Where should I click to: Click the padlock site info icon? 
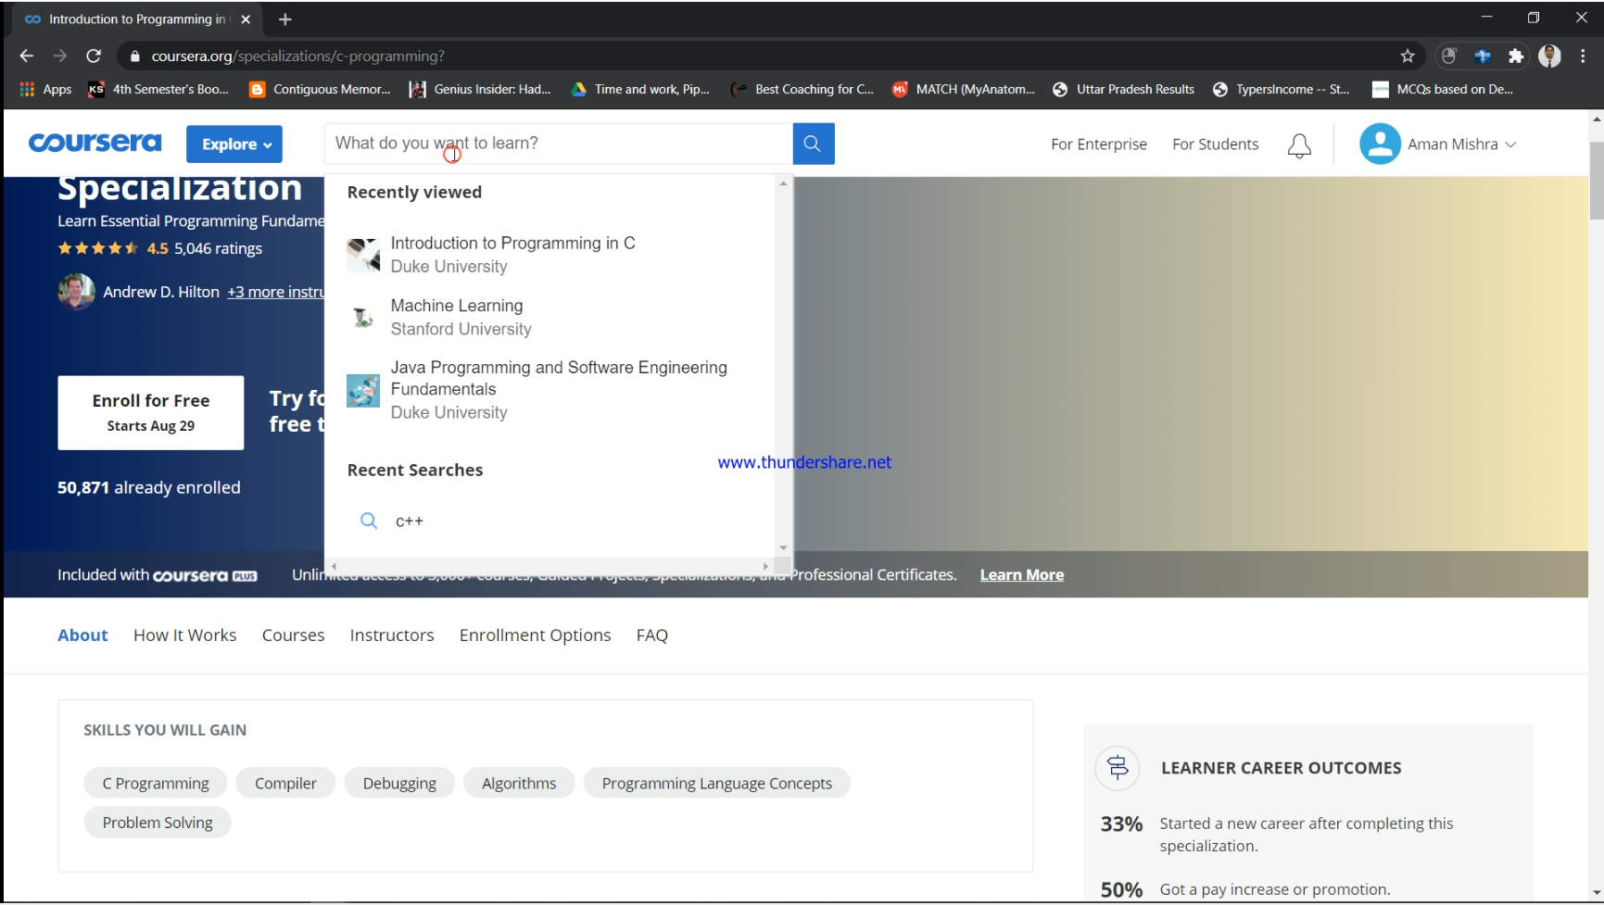tap(135, 57)
